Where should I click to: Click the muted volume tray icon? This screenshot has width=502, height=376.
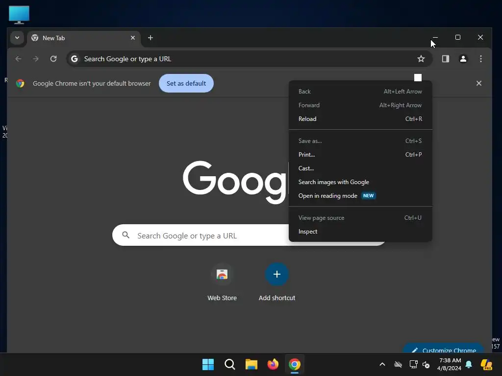click(426, 364)
